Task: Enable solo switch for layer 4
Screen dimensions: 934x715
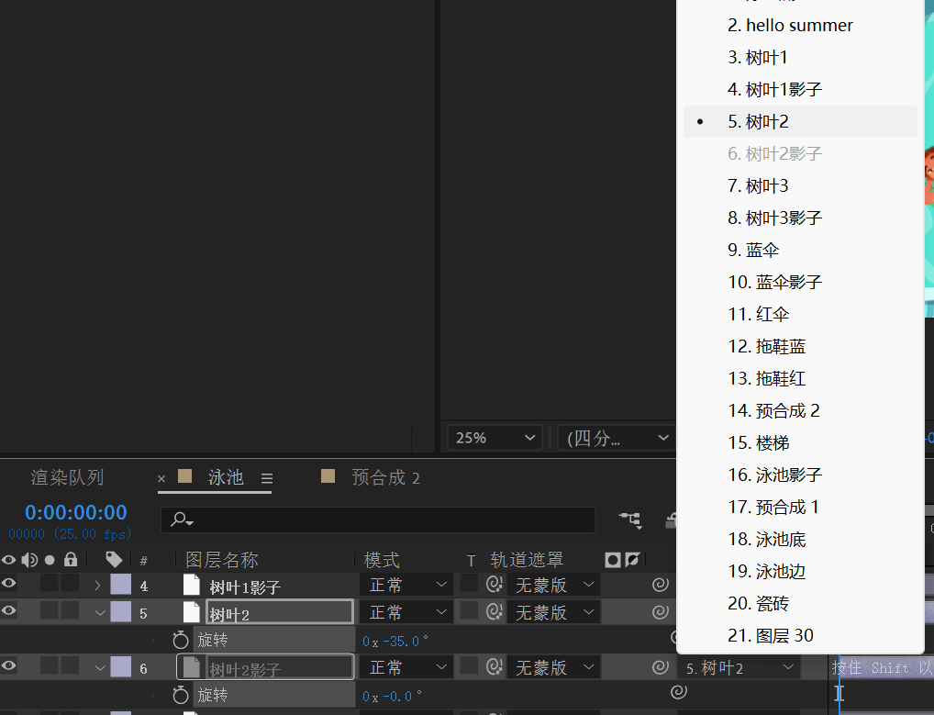Action: click(x=50, y=584)
